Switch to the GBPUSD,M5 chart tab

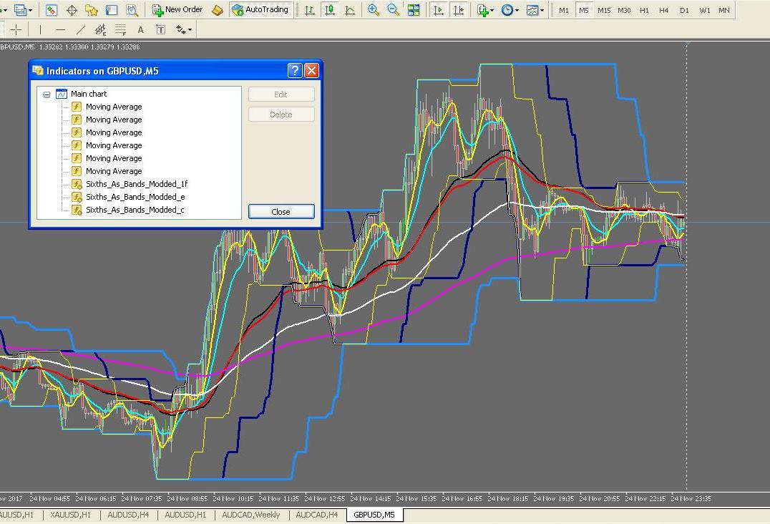374,515
